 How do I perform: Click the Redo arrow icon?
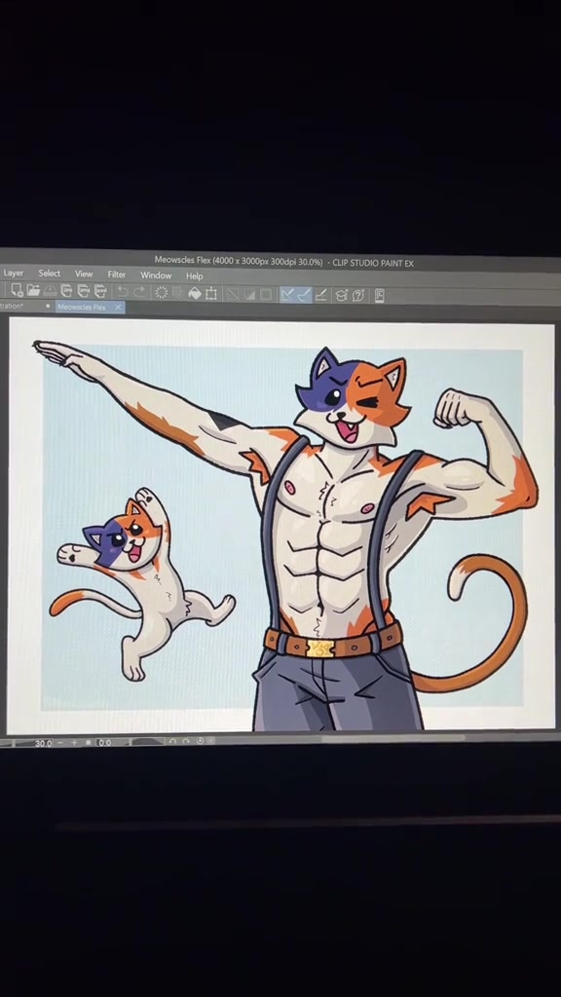(x=139, y=292)
